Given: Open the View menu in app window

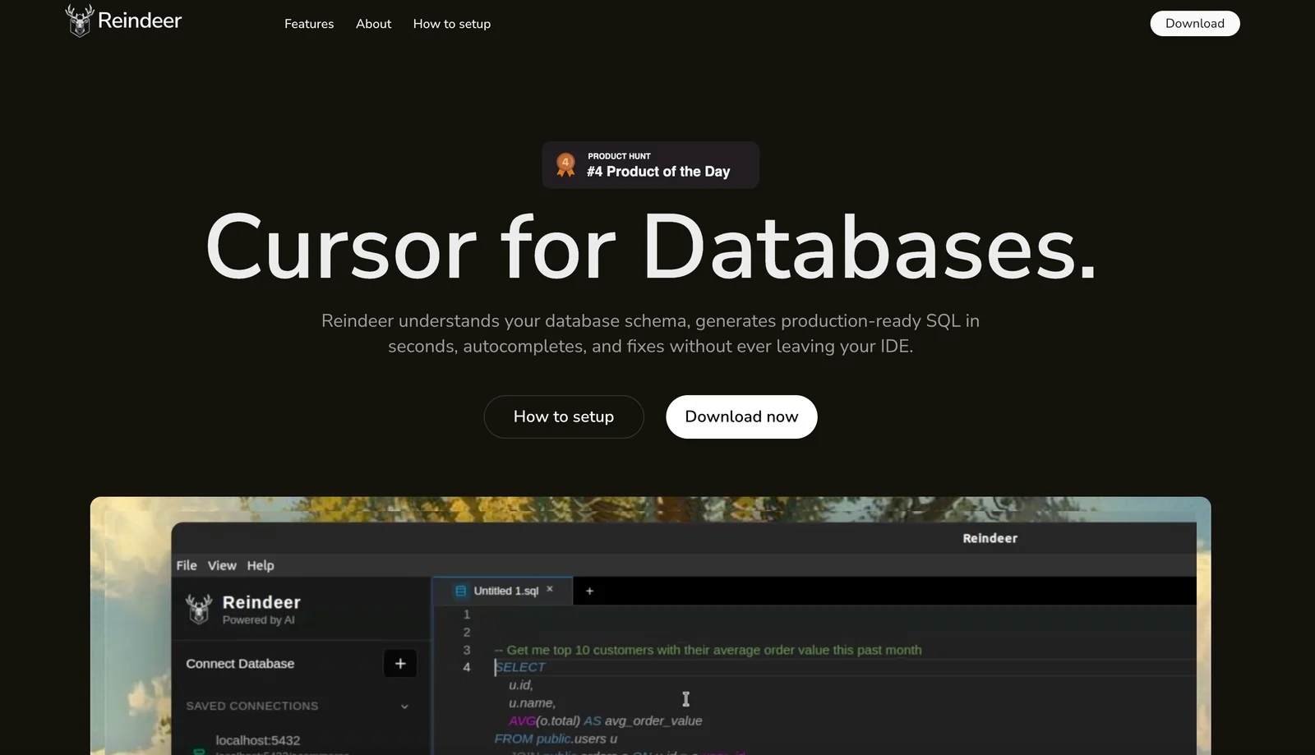Looking at the screenshot, I should coord(222,565).
